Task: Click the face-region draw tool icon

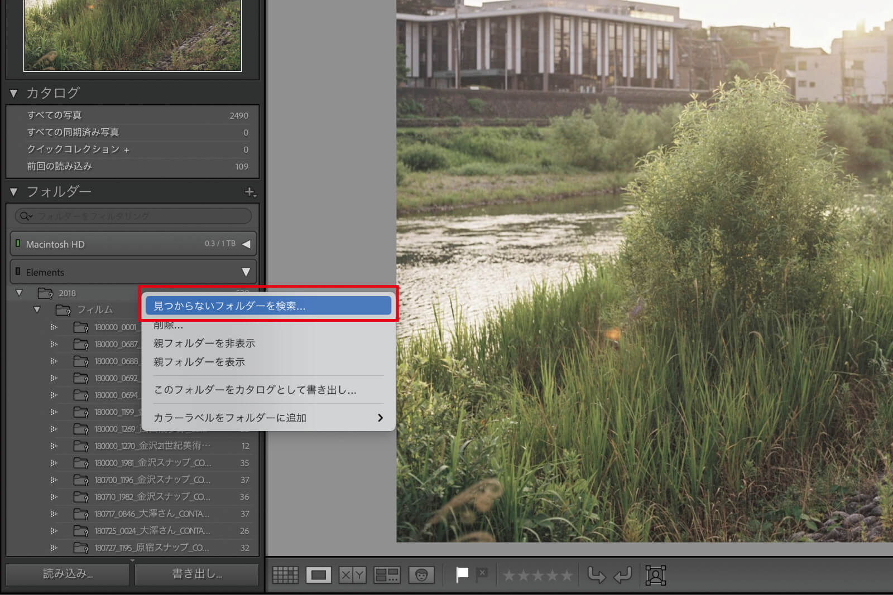Action: pos(656,575)
